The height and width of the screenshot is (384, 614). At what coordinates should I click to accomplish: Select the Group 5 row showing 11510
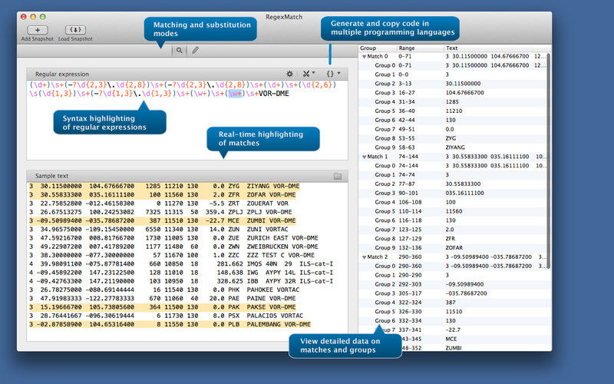[x=452, y=312]
